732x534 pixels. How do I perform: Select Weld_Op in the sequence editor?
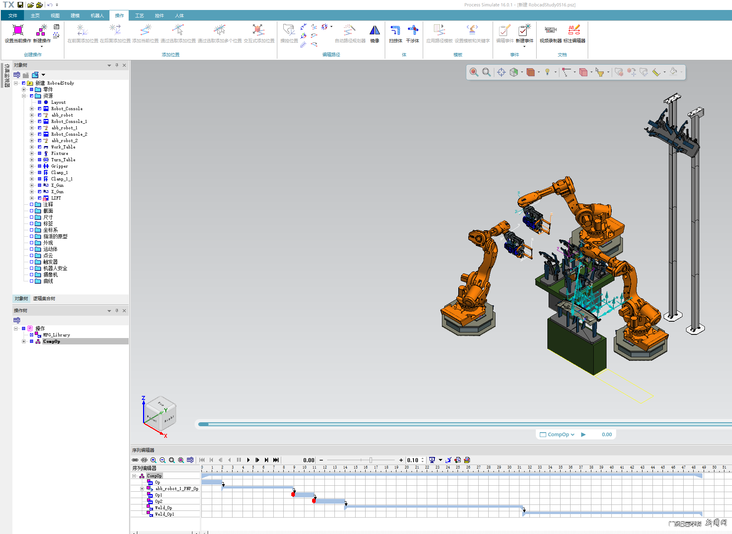[163, 508]
